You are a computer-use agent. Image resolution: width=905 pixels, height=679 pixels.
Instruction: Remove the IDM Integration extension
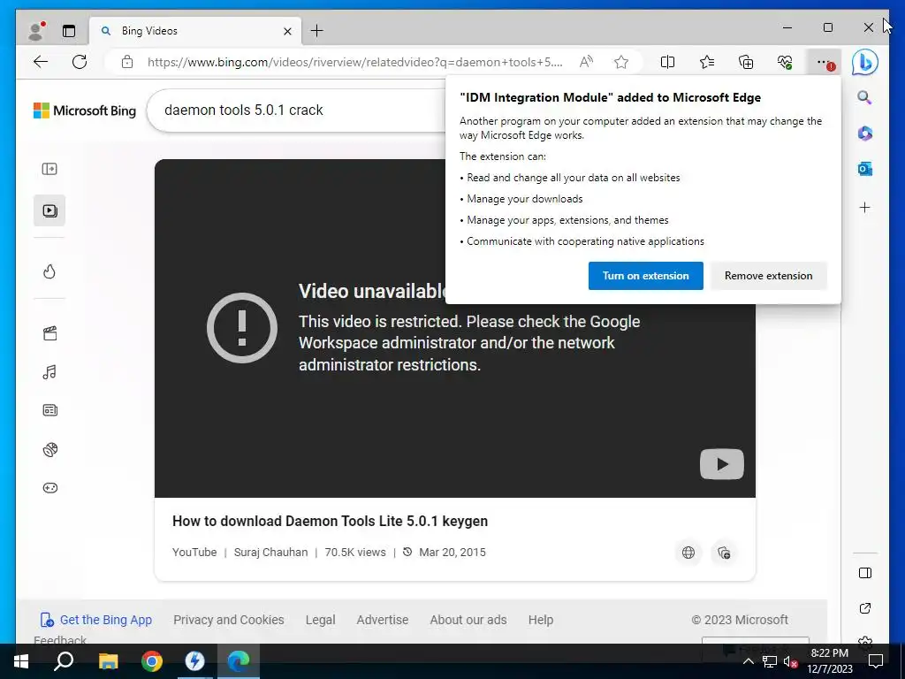tap(768, 276)
